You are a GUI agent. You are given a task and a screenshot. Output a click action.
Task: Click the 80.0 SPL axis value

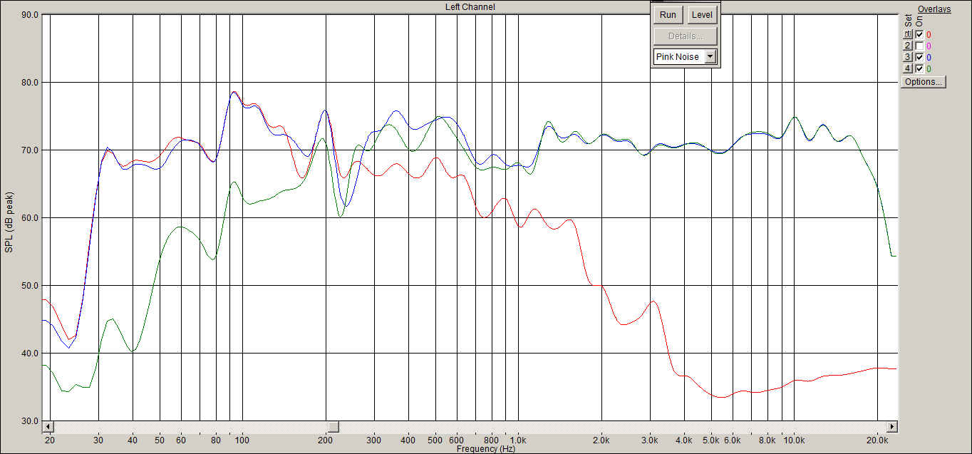[x=30, y=82]
